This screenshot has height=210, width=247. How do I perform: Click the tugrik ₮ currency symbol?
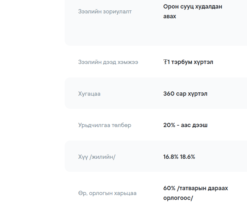[165, 62]
